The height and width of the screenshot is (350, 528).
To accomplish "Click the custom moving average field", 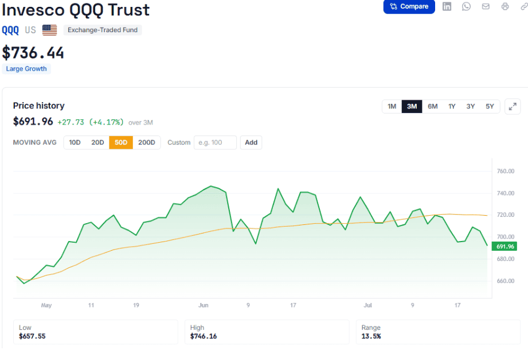I will [215, 142].
